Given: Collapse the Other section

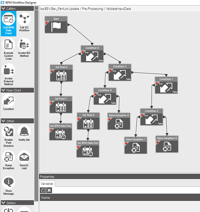Looking at the screenshot, I should 3,121.
